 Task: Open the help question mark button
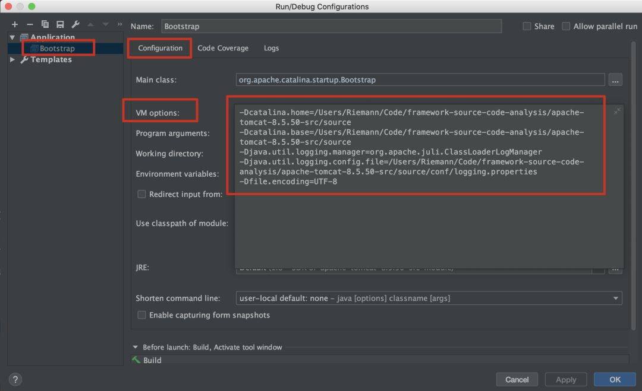15,380
